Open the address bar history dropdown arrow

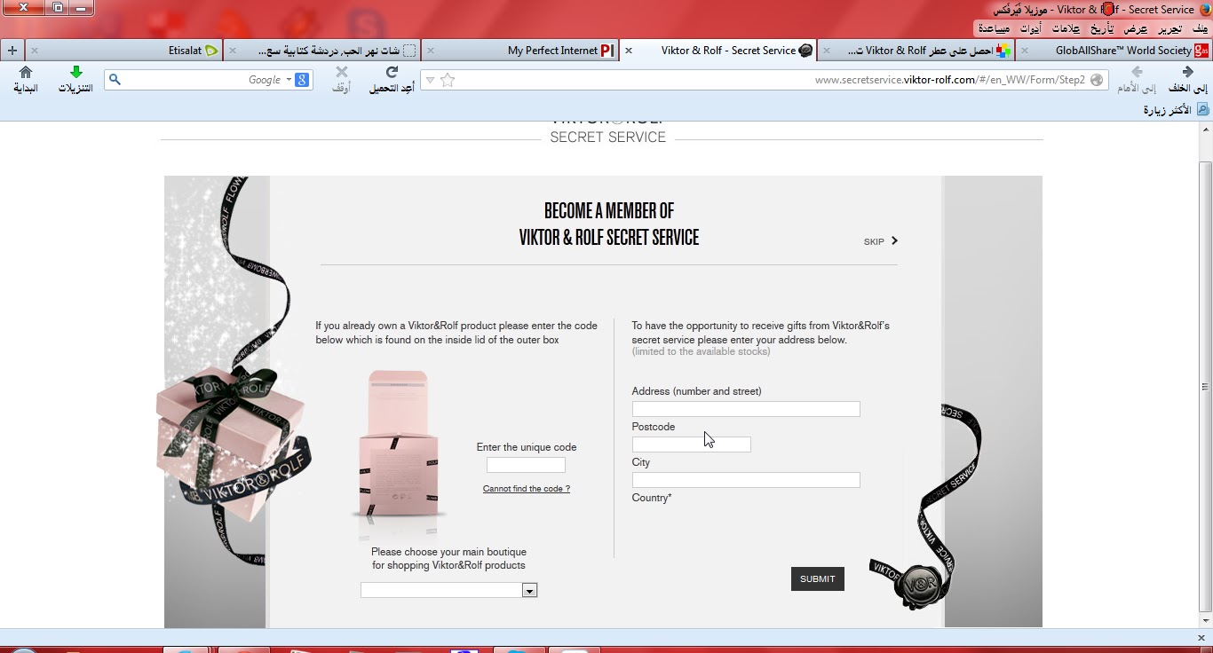point(430,80)
